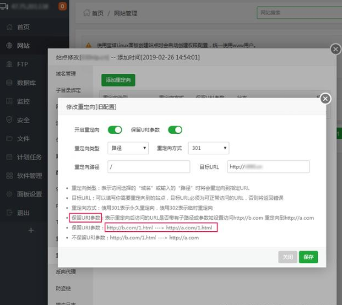Toggle the 开启重定向 switch
Image resolution: width=342 pixels, height=305 pixels.
[115, 130]
